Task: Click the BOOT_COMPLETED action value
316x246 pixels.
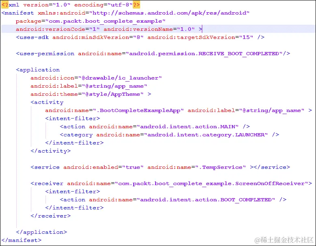Action: (206, 200)
